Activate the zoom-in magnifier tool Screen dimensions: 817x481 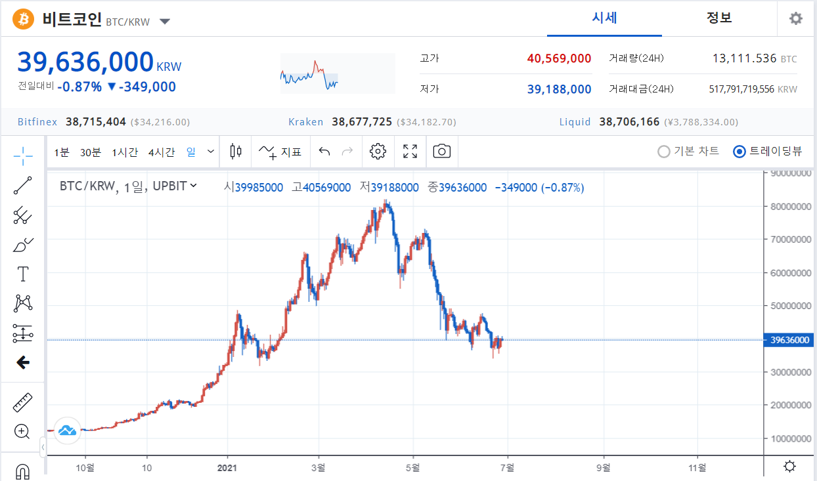(22, 431)
